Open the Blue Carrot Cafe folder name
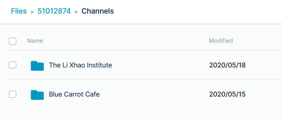 click(74, 94)
